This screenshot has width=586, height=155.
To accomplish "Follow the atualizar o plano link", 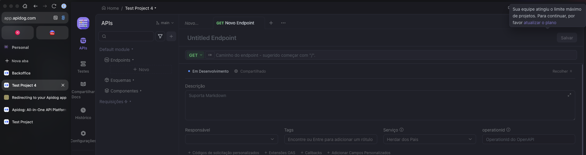I will [540, 23].
